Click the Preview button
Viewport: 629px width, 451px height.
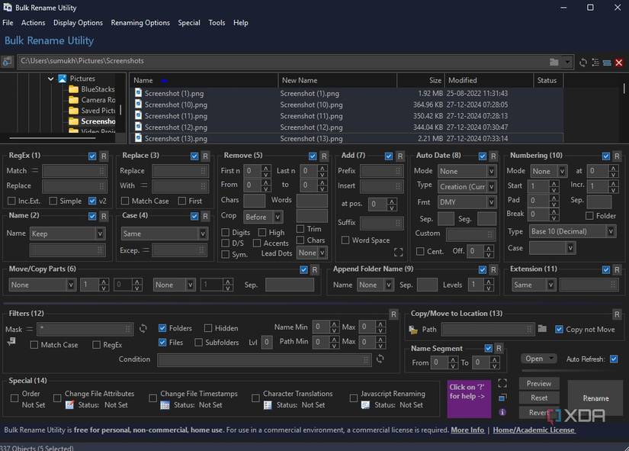click(538, 384)
